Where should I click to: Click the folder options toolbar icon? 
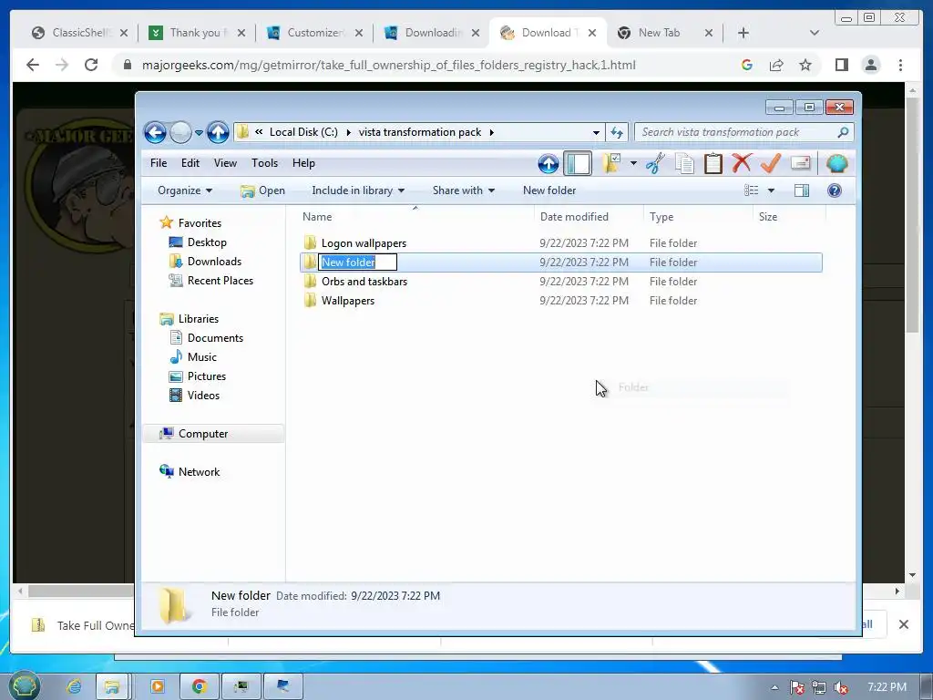[611, 163]
